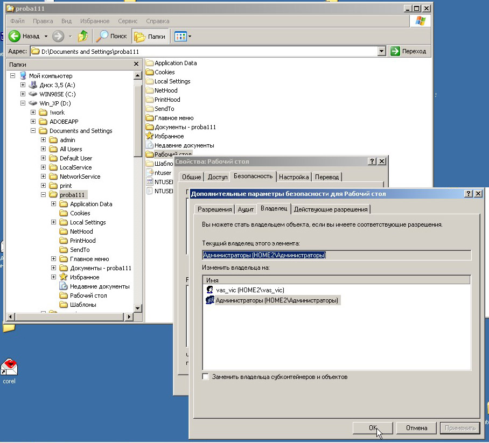Open the Search (Поиск) tool

(111, 37)
